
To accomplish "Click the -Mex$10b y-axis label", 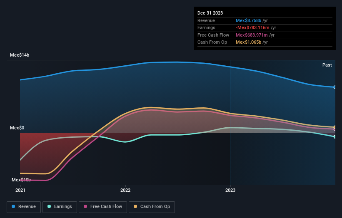I will [x=20, y=180].
